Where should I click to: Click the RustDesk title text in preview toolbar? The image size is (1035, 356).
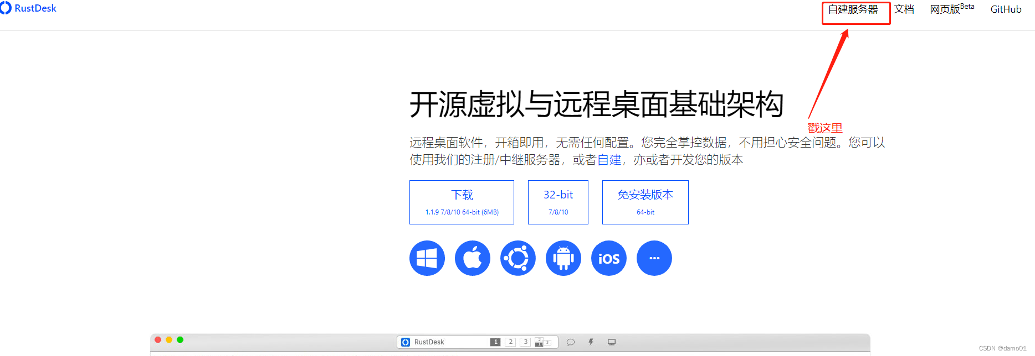point(429,342)
